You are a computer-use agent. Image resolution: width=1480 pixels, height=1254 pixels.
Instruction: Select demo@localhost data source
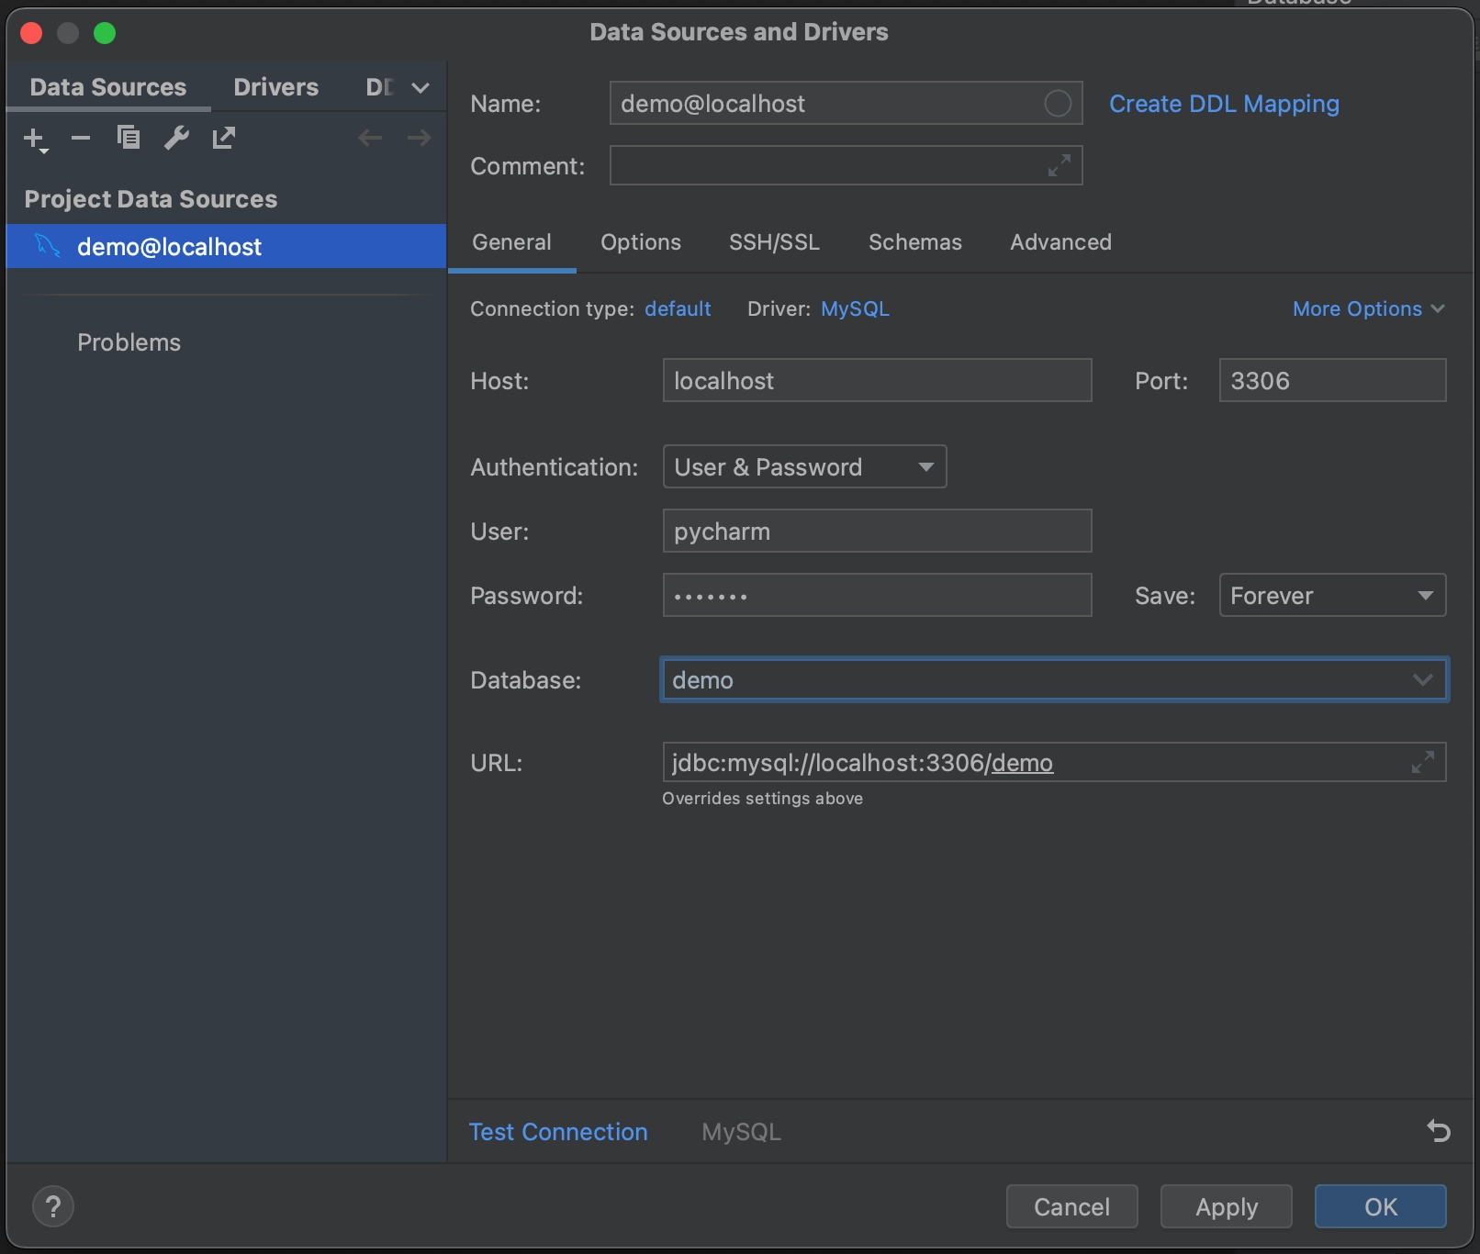[x=226, y=246]
